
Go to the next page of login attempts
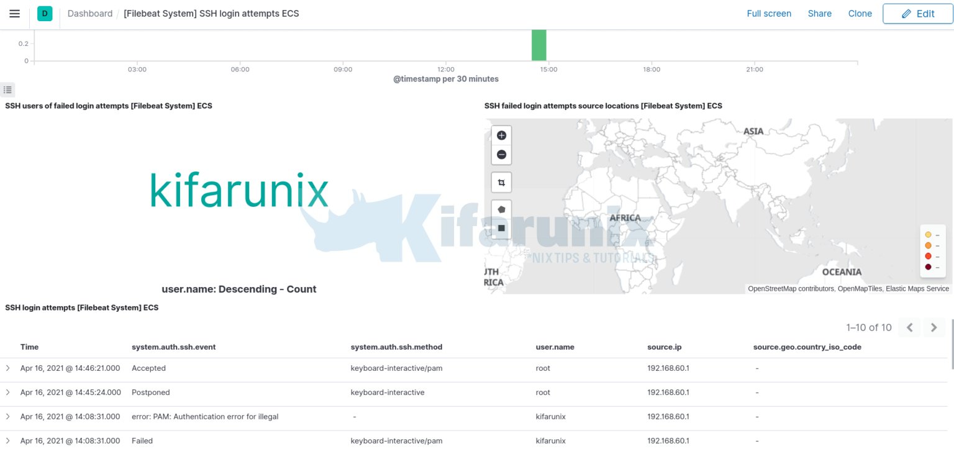[934, 327]
